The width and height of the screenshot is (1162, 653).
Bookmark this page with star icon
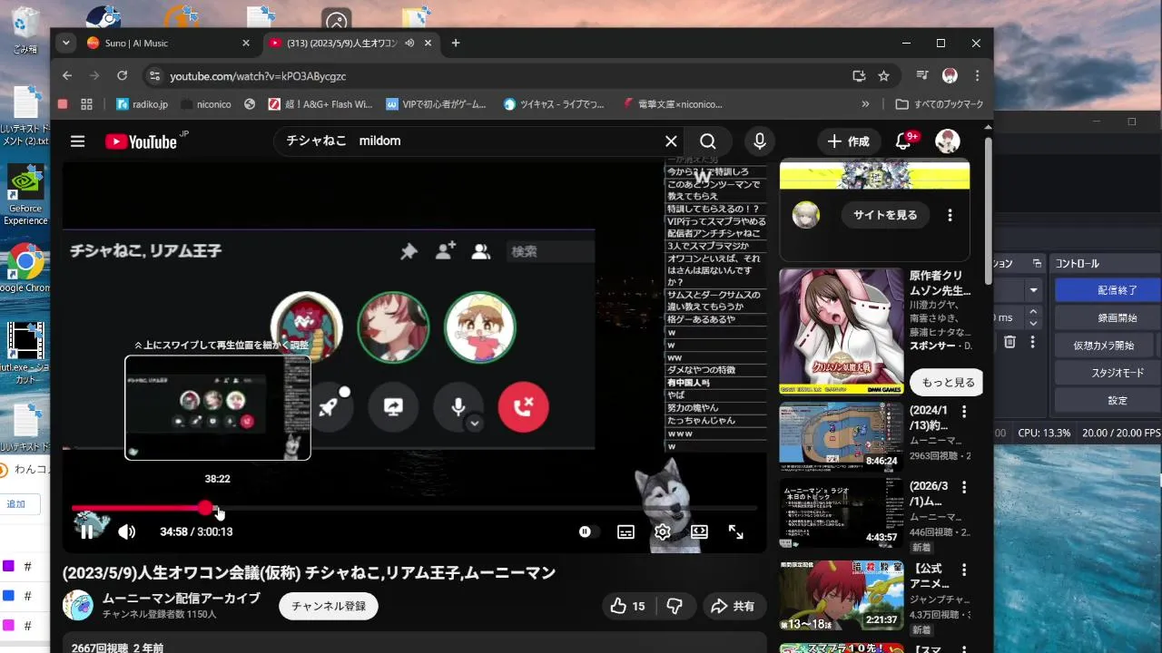click(883, 76)
